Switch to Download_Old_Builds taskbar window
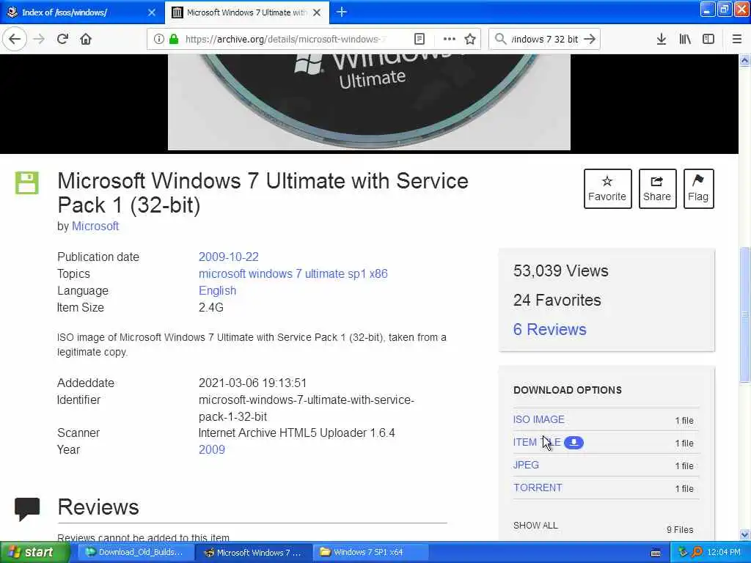The width and height of the screenshot is (751, 563). tap(134, 552)
